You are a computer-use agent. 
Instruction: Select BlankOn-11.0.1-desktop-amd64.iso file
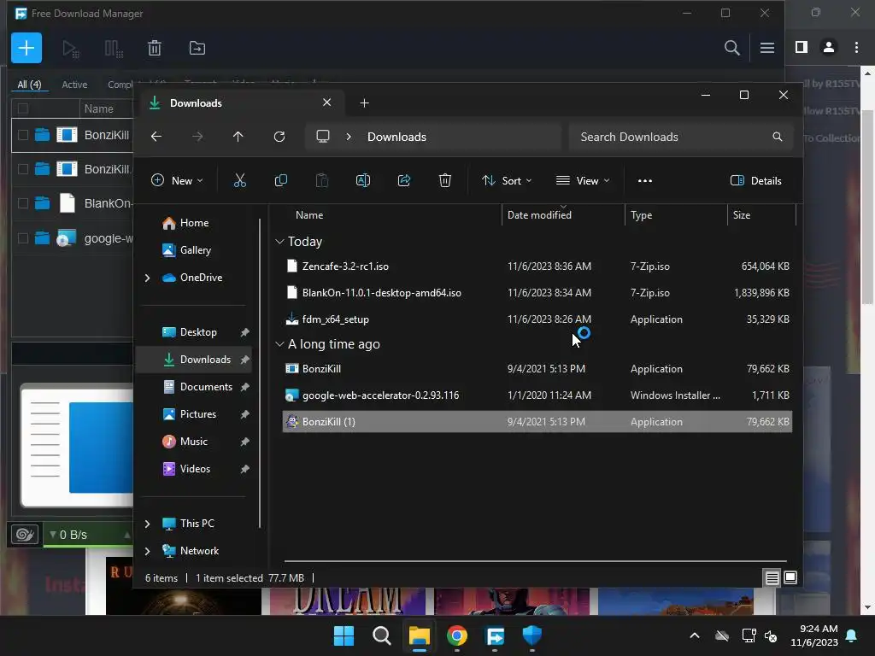pyautogui.click(x=537, y=293)
